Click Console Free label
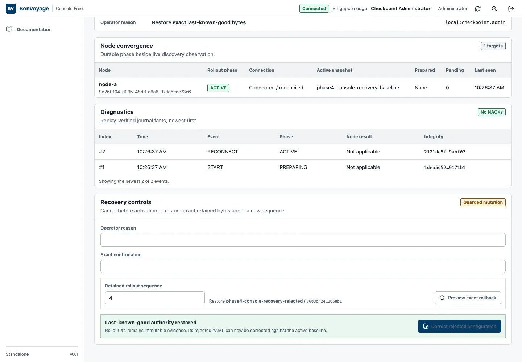This screenshot has height=362, width=522. 69,9
